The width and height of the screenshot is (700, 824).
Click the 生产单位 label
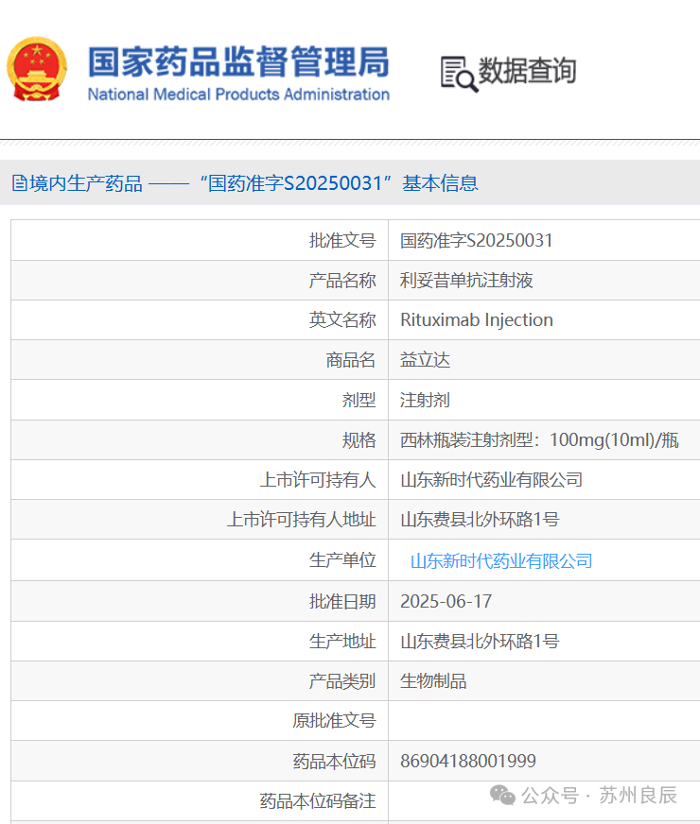[x=342, y=560]
